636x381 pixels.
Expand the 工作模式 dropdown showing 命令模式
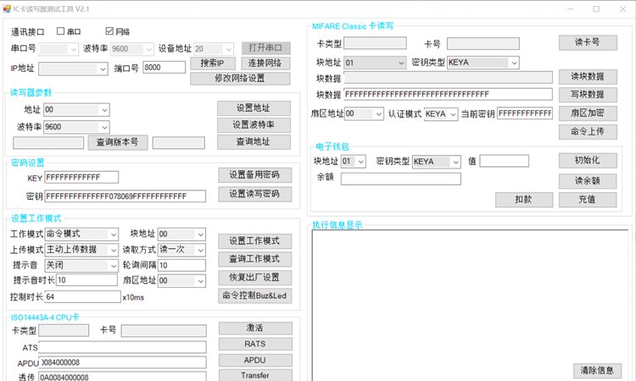[x=81, y=235]
